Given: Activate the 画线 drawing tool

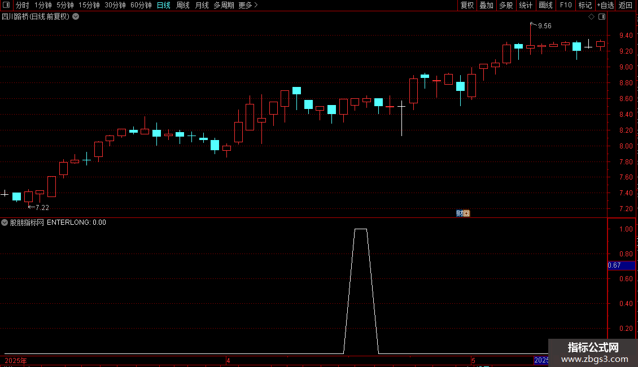Looking at the screenshot, I should [545, 5].
